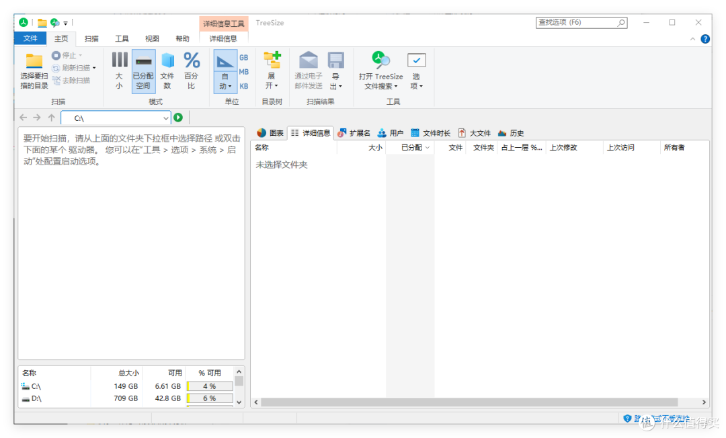Click drive list scroll down arrow
The image size is (726, 438).
(239, 402)
